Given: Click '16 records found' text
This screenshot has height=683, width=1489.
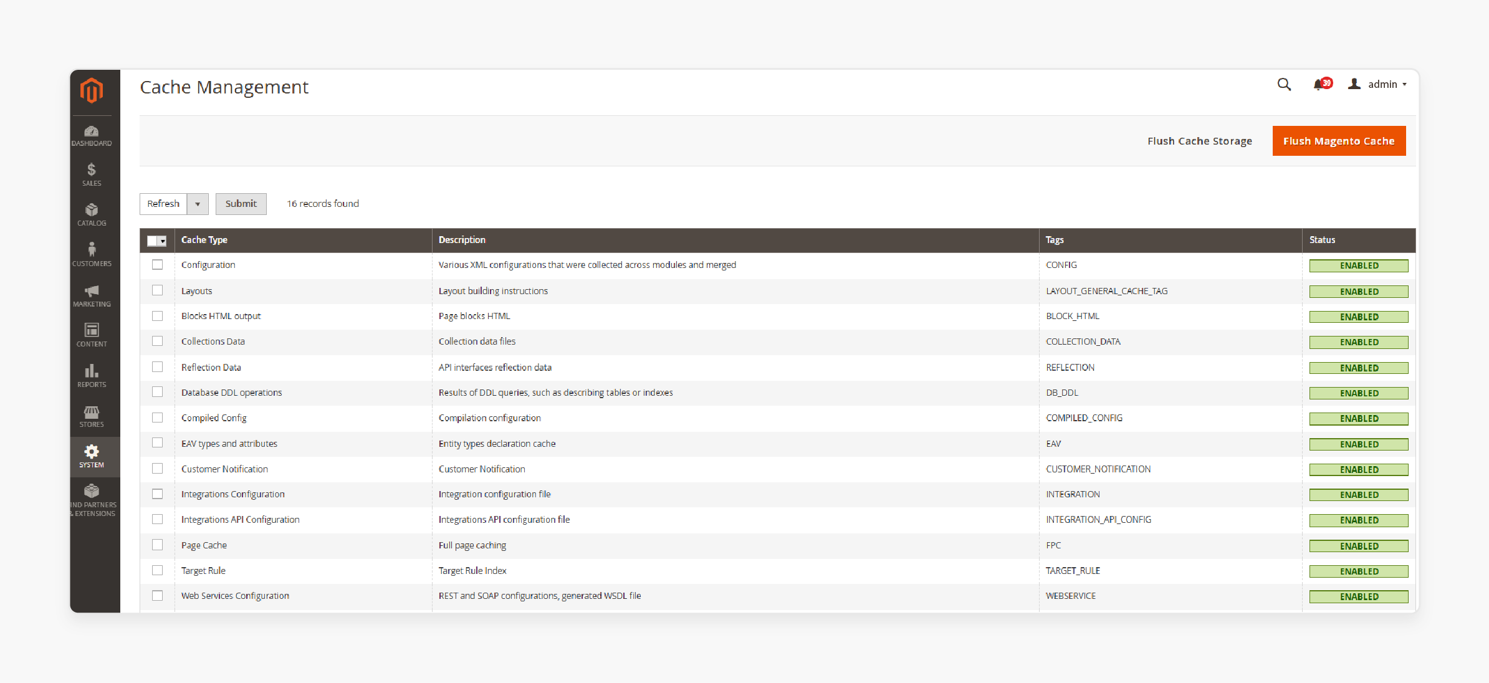Looking at the screenshot, I should (323, 204).
